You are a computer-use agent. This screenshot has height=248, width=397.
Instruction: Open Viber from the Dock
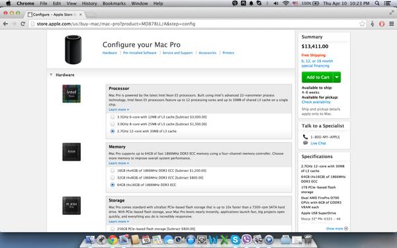coord(246,239)
